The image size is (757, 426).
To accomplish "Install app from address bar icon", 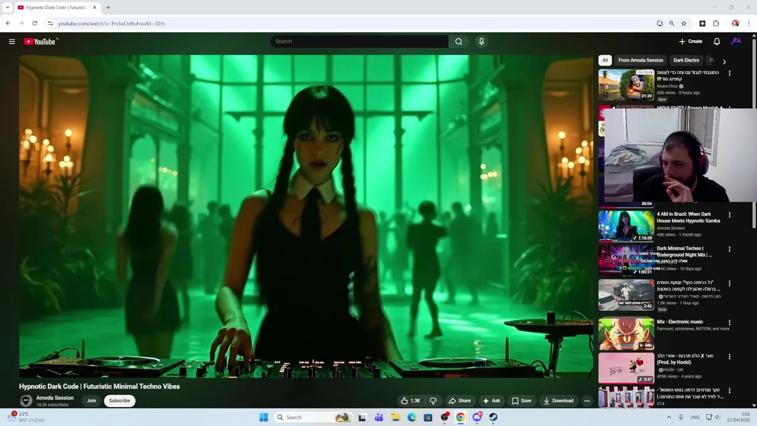I will (x=660, y=23).
